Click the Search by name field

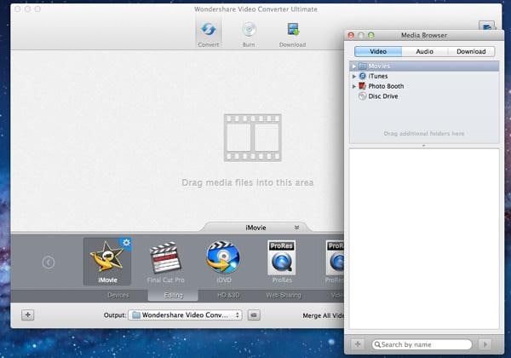422,344
